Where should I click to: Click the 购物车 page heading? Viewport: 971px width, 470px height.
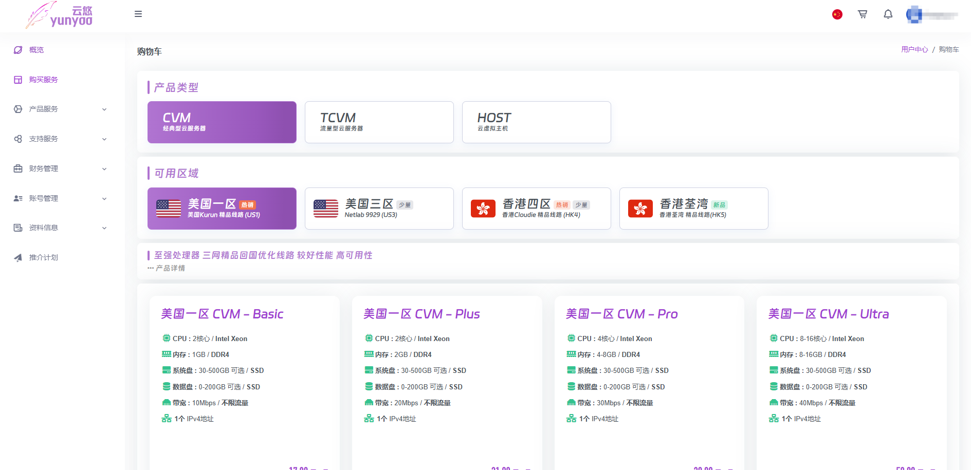[x=150, y=51]
